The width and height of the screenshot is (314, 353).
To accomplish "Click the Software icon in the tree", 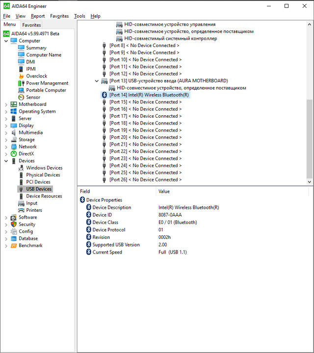I will coord(14,217).
